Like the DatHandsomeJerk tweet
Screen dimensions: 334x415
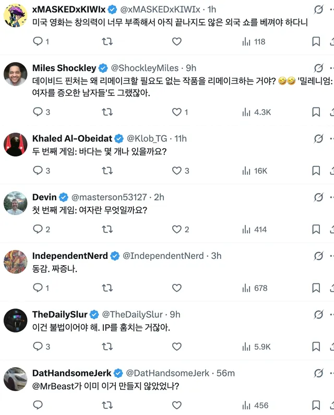[x=177, y=405]
